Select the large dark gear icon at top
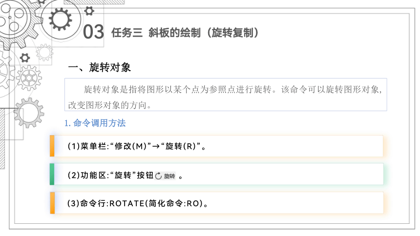Image resolution: width=420 pixels, height=236 pixels. point(60,19)
